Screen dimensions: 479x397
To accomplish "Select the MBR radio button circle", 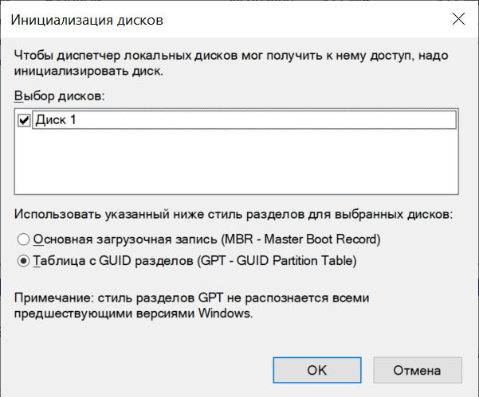I will point(23,239).
